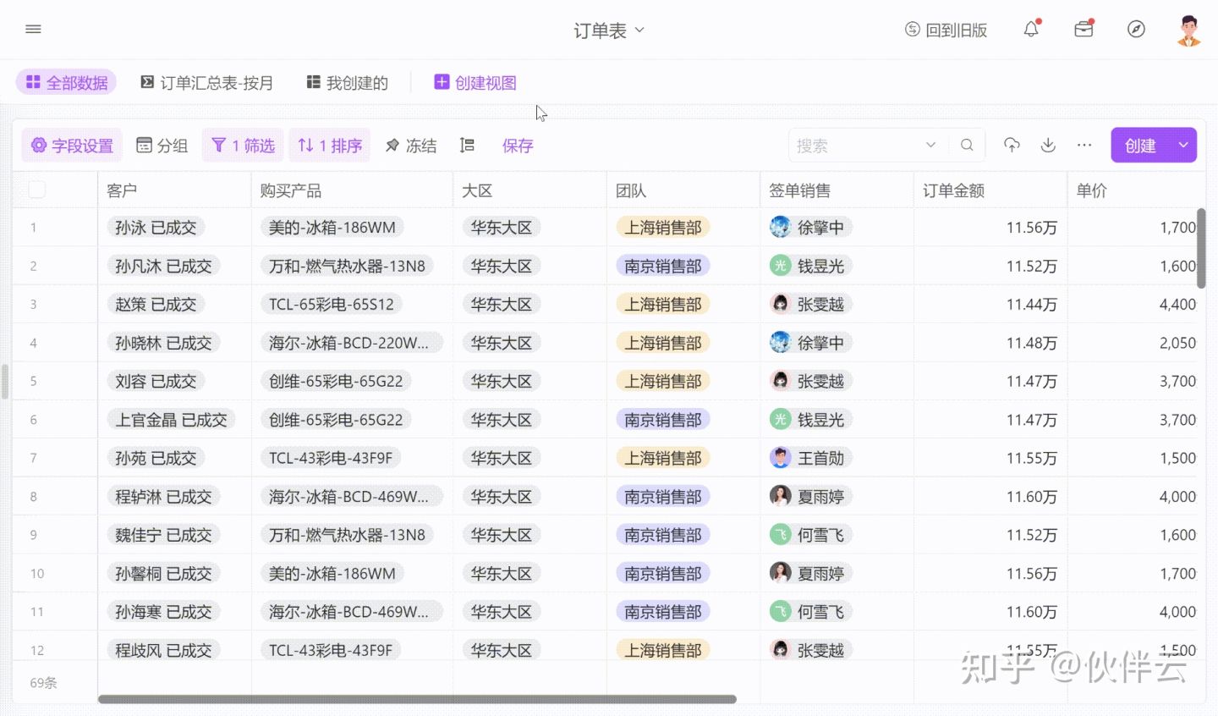This screenshot has width=1218, height=716.
Task: Open the inbox card icon in header
Action: pyautogui.click(x=1084, y=30)
